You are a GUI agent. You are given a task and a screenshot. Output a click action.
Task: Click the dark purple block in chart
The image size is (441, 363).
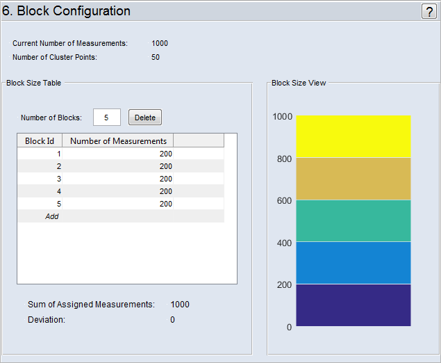353,305
